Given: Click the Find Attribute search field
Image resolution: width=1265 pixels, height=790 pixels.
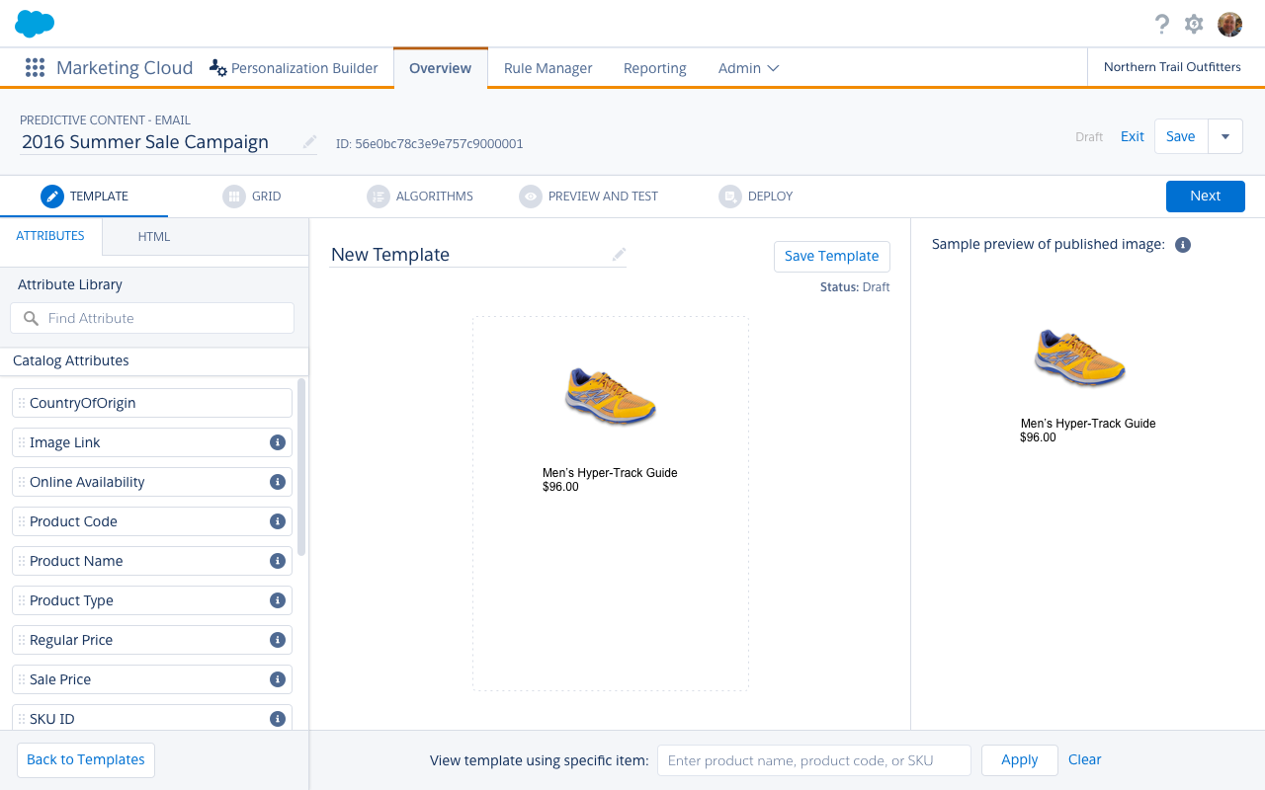Looking at the screenshot, I should tap(152, 318).
